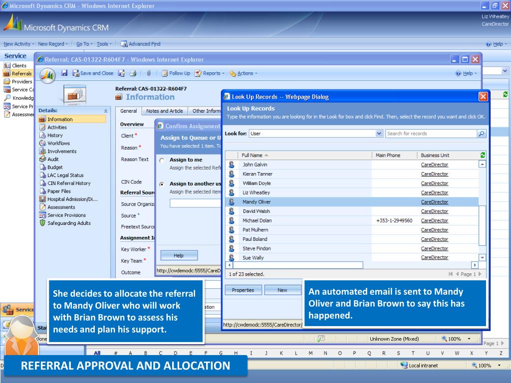The width and height of the screenshot is (511, 383).
Task: Open Hospital Admission/Discharge item
Action: [68, 199]
